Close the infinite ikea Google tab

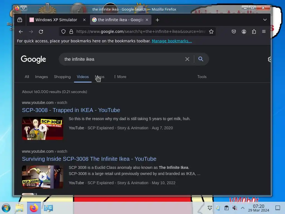(147, 20)
